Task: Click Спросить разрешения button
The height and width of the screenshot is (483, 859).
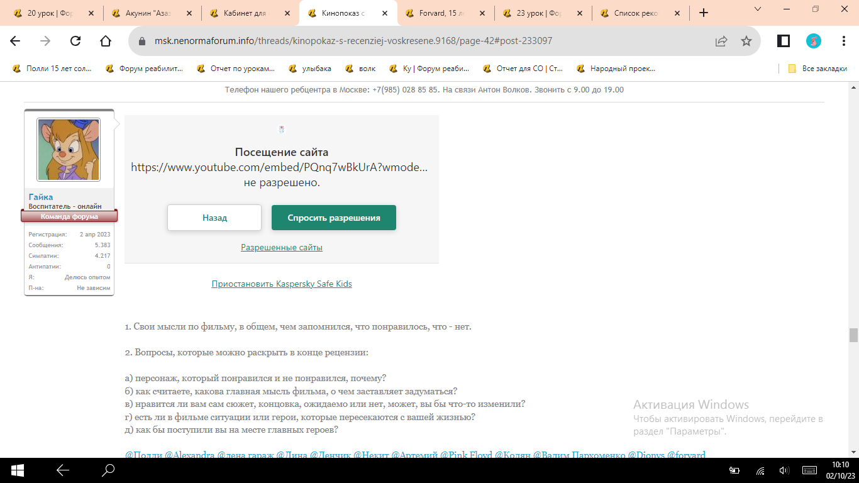Action: (x=334, y=218)
